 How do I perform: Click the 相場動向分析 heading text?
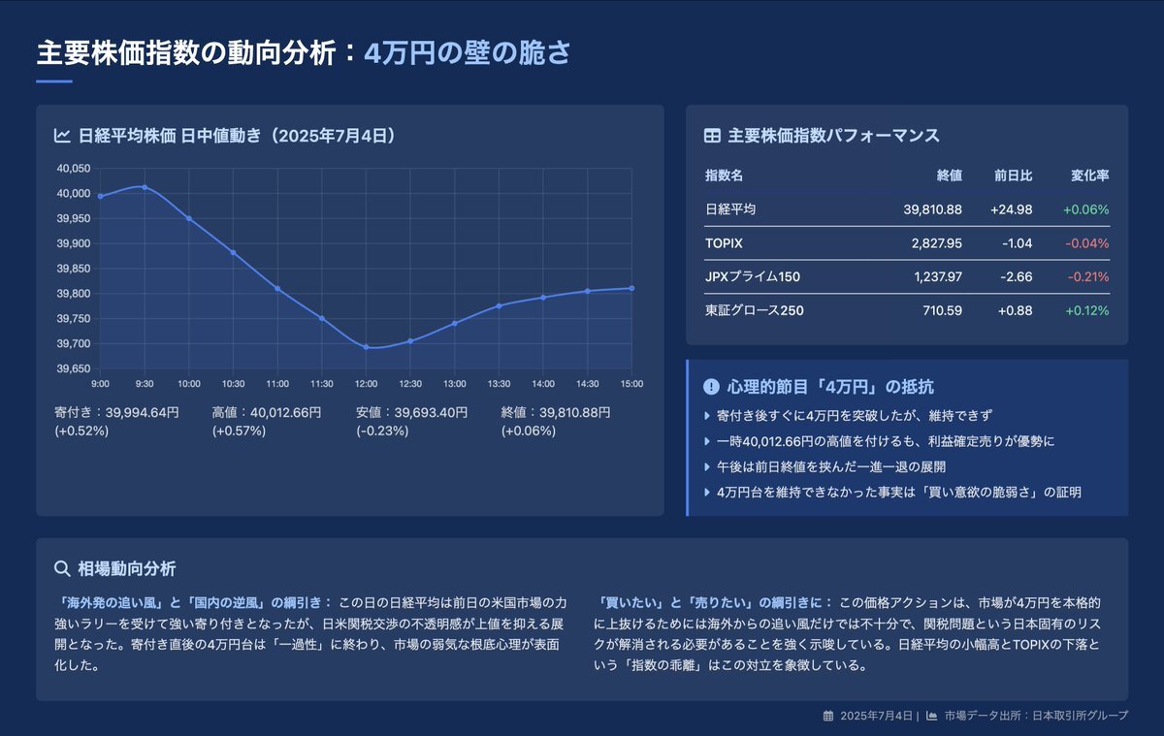point(126,568)
